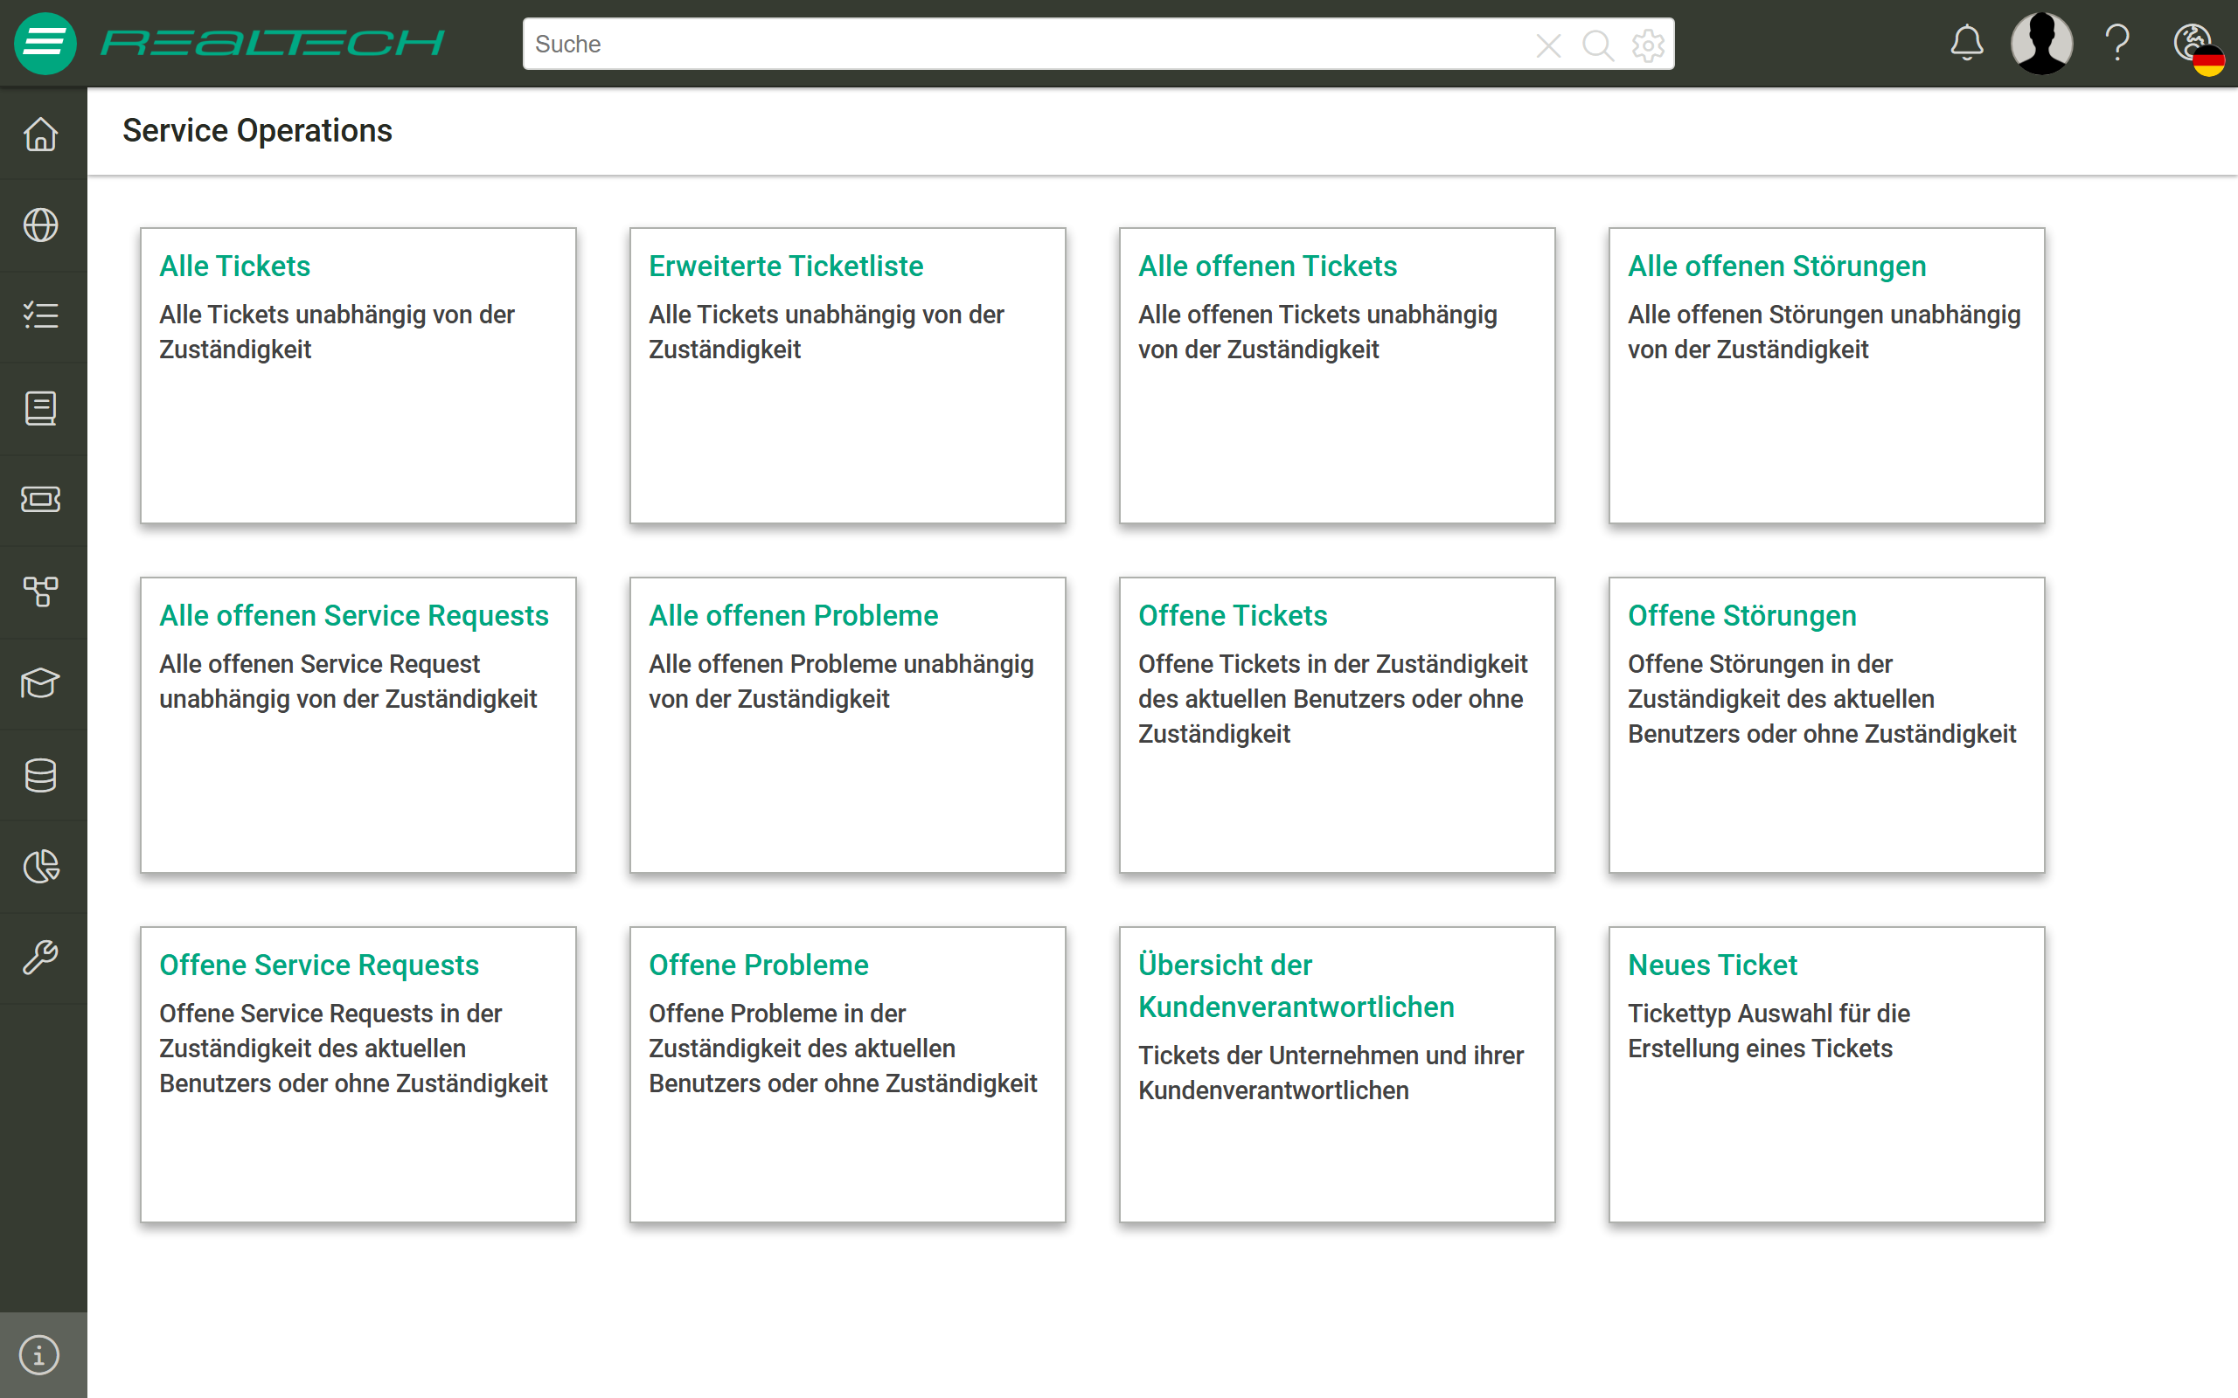Open the notifications bell
Viewport: 2238px width, 1398px height.
pos(1967,44)
